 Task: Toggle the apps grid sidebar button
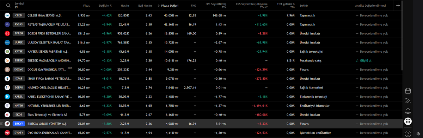tap(408, 121)
